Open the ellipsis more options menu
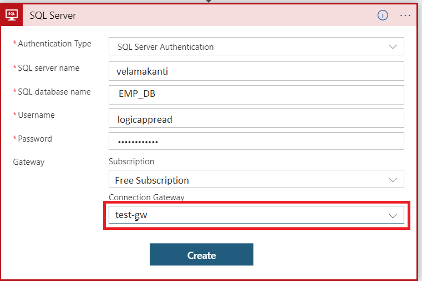Viewport: 422px width, 281px height. point(405,15)
